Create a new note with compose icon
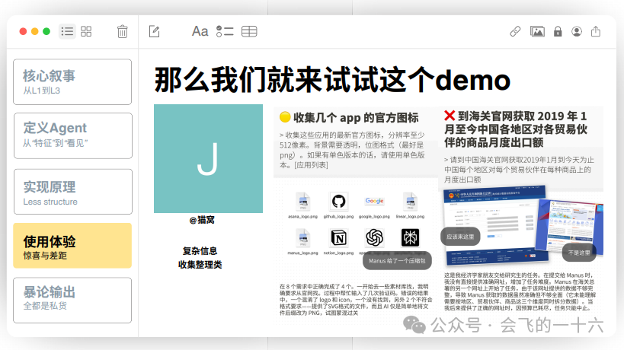 155,31
